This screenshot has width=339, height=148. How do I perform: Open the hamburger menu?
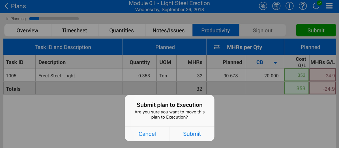(x=329, y=6)
